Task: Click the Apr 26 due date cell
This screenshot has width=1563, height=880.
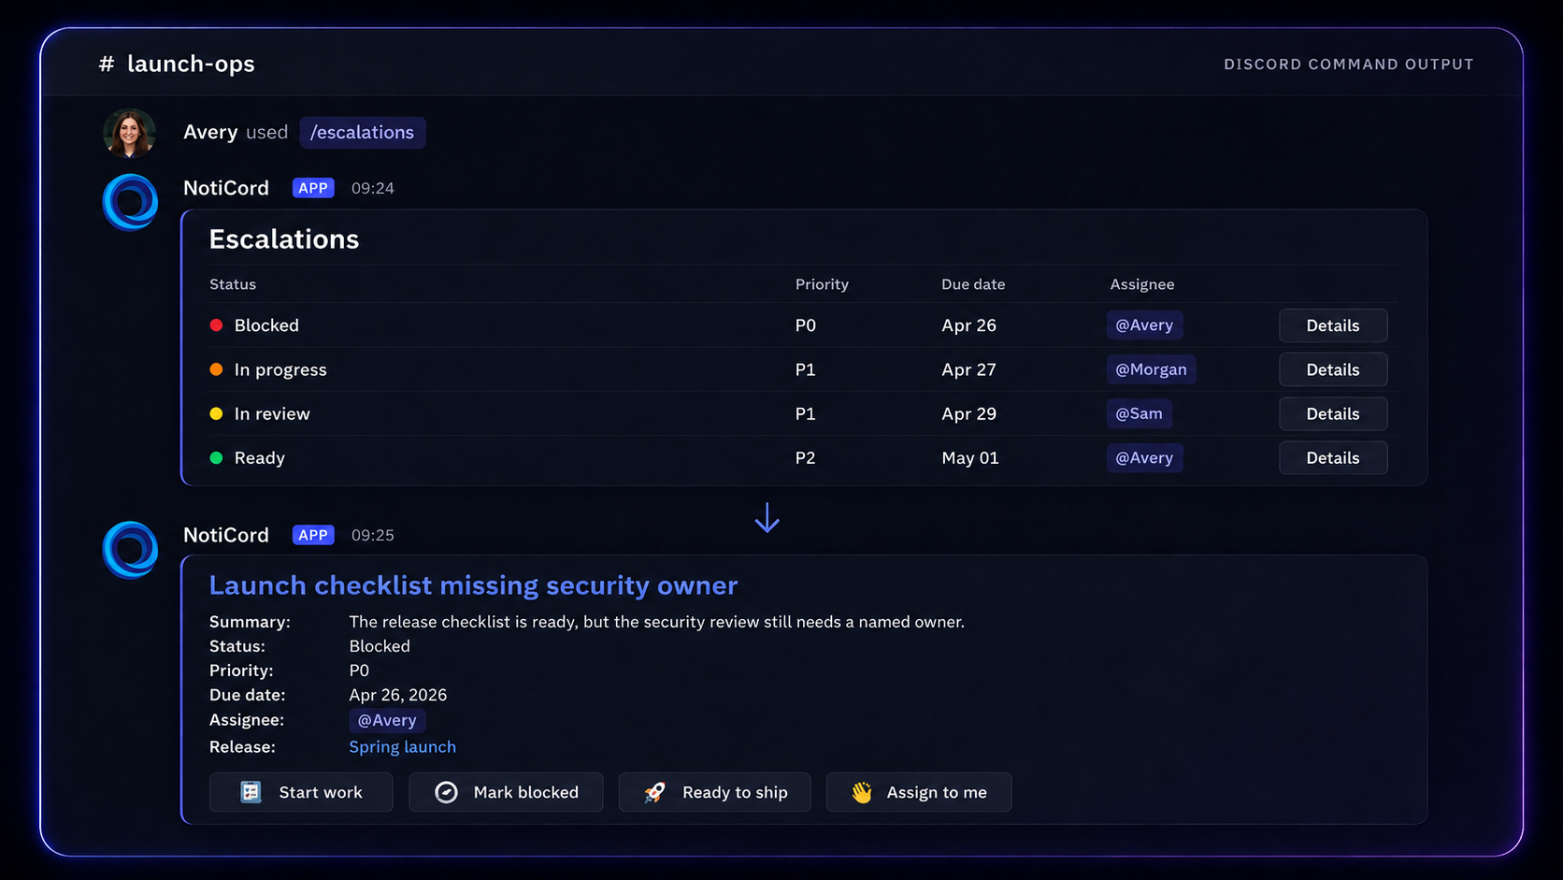Action: tap(968, 325)
